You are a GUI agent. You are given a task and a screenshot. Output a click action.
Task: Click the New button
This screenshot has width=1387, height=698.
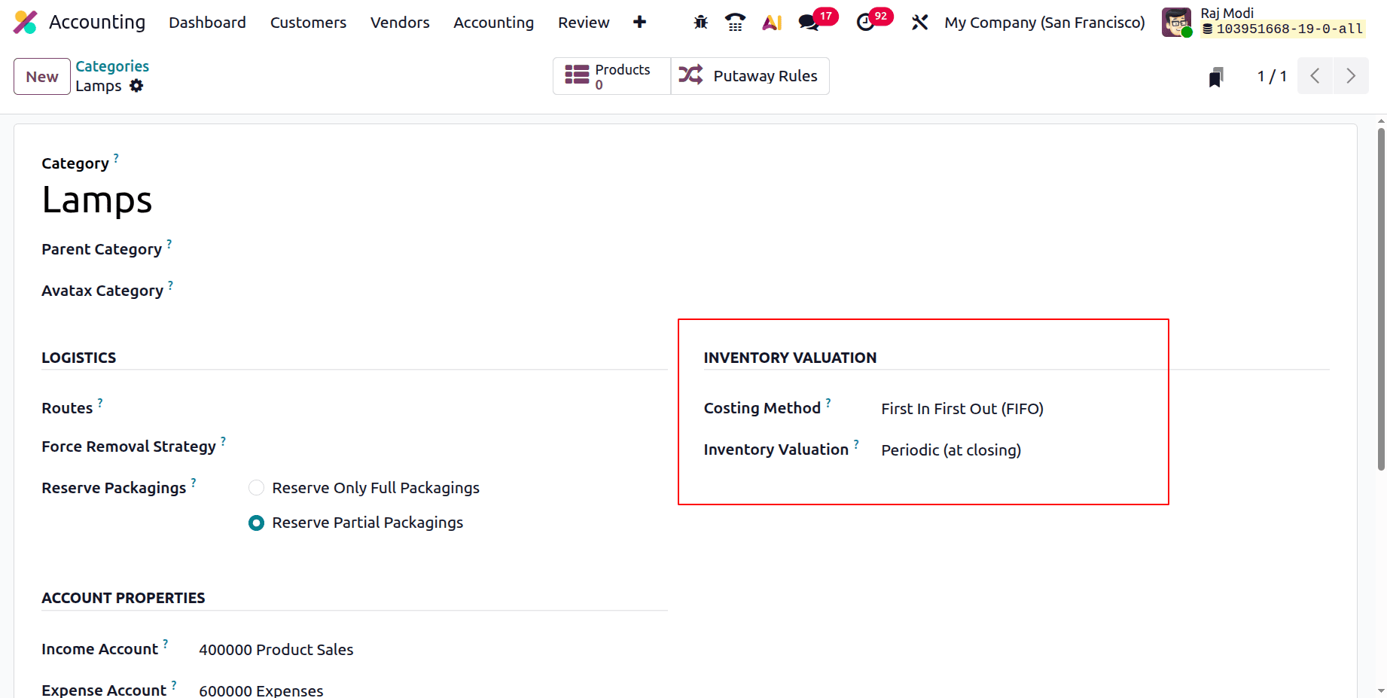point(41,76)
